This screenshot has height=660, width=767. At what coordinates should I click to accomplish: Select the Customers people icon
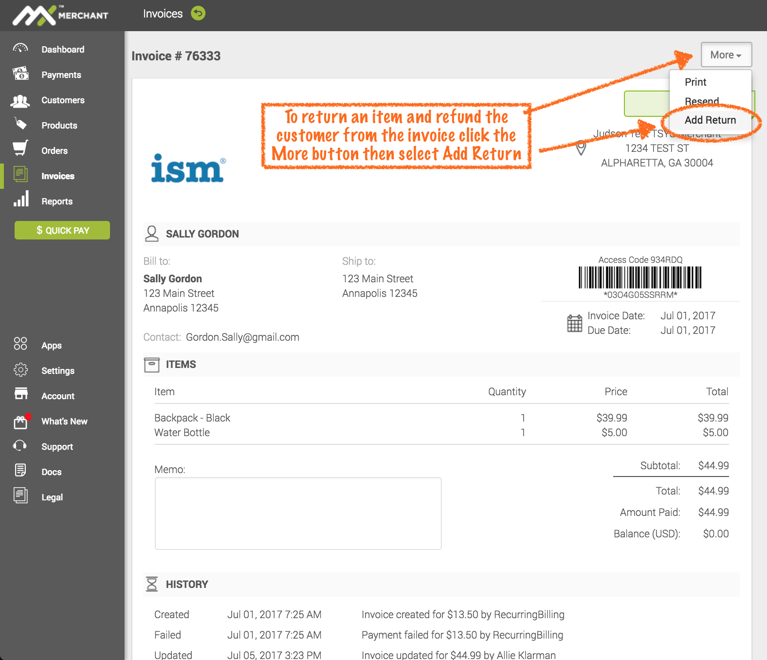(x=20, y=100)
